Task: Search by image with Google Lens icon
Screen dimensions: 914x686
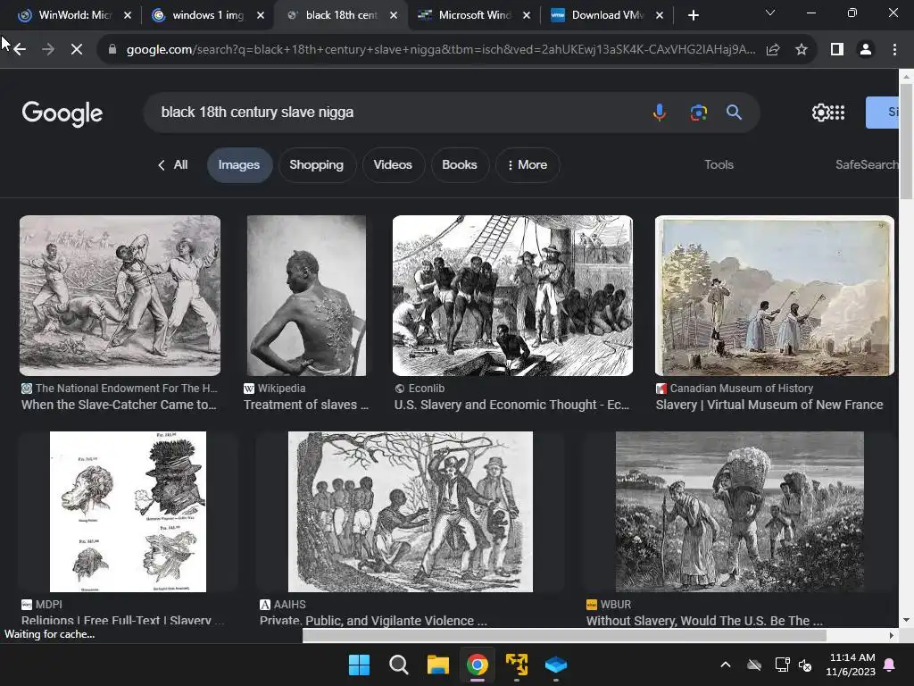Action: click(698, 112)
